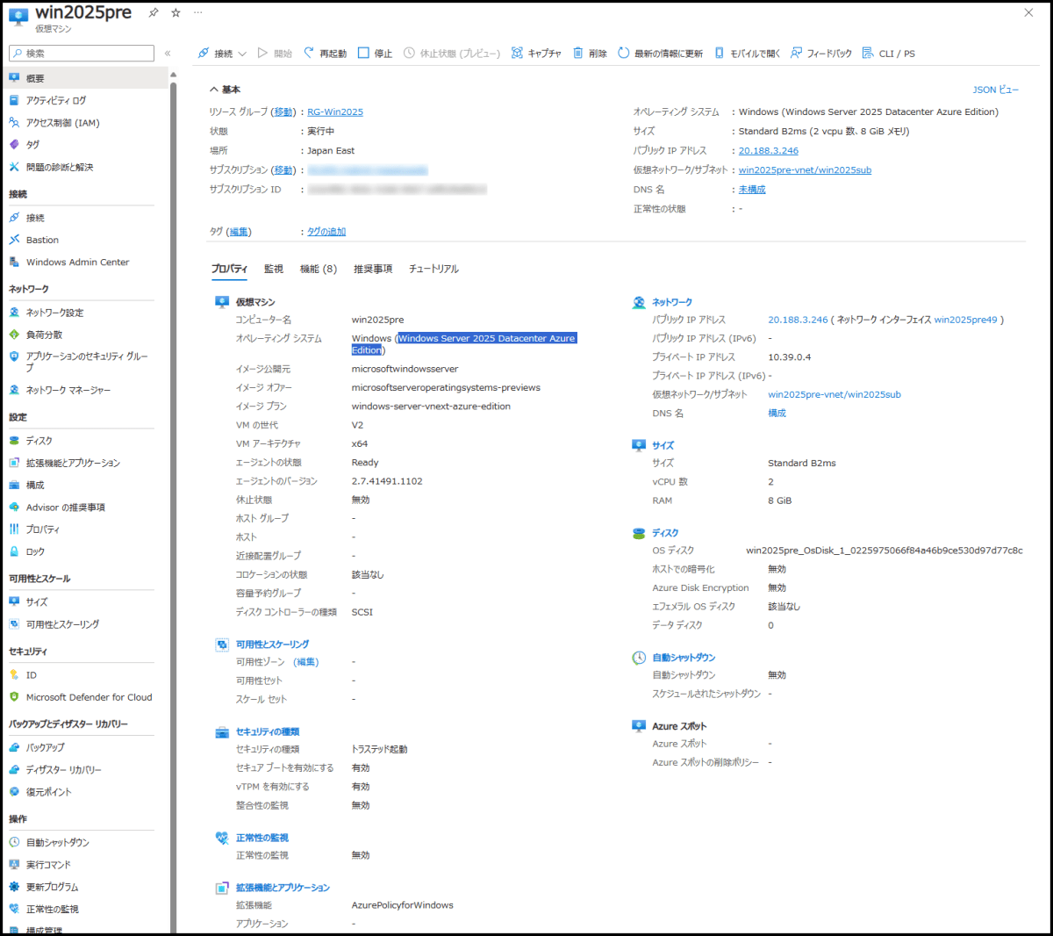Open 自動シャットダウン section heading in properties
This screenshot has height=936, width=1053.
pyautogui.click(x=684, y=658)
